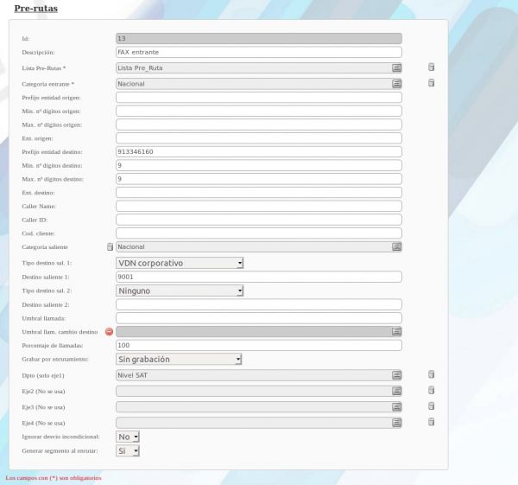Screen dimensions: 518x485
Task: Open list picker icon for Umbral llam. cambio destino
Action: (396, 331)
